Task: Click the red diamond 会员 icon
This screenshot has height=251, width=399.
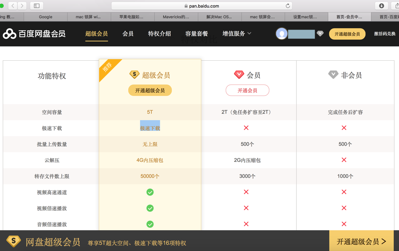Action: 239,75
